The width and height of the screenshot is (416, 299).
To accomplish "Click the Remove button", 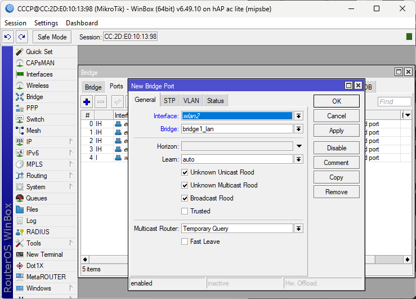I will click(x=337, y=192).
